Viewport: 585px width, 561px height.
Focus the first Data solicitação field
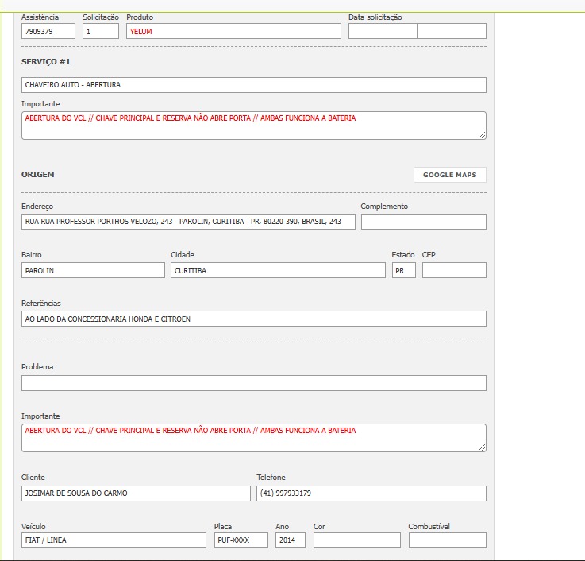(383, 31)
